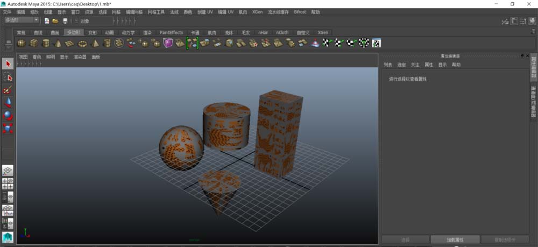538x247 pixels.
Task: Click the 选择 button in attribute editor
Action: point(405,239)
